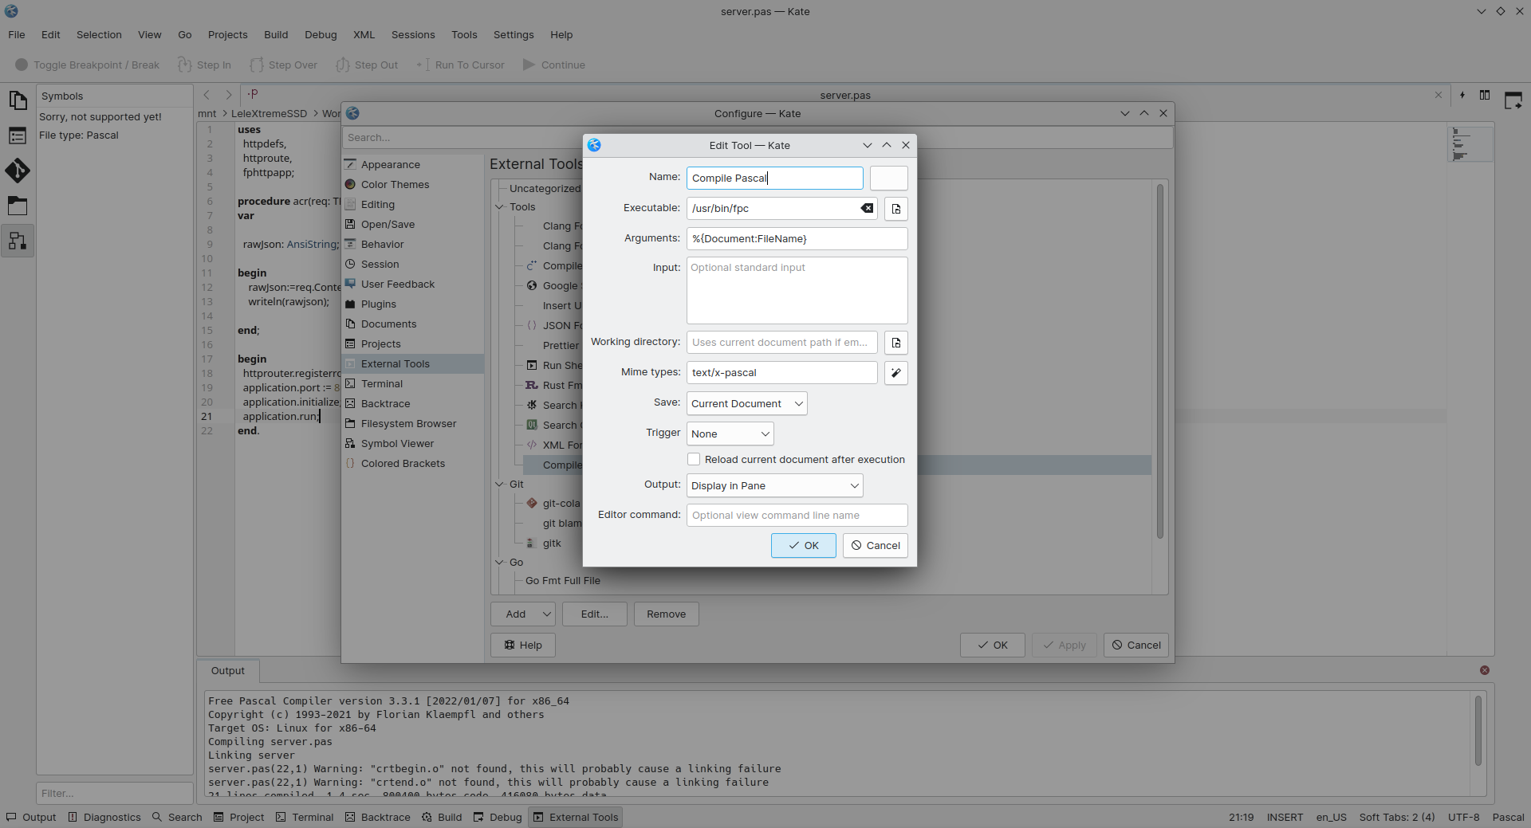The image size is (1531, 828).
Task: Click Step Over debug toolbar button
Action: coord(284,65)
